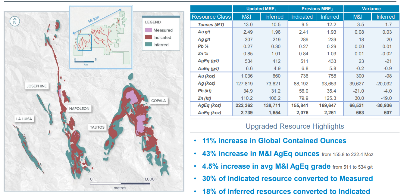Click the -607 variance cell
Image resolution: width=404 pixels, height=196 pixels.
[x=386, y=113]
